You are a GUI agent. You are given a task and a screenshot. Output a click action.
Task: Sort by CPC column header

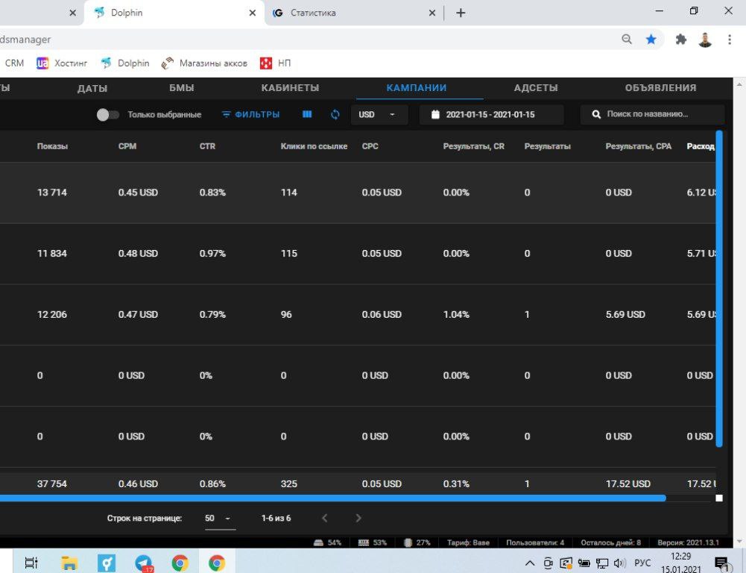tap(370, 146)
